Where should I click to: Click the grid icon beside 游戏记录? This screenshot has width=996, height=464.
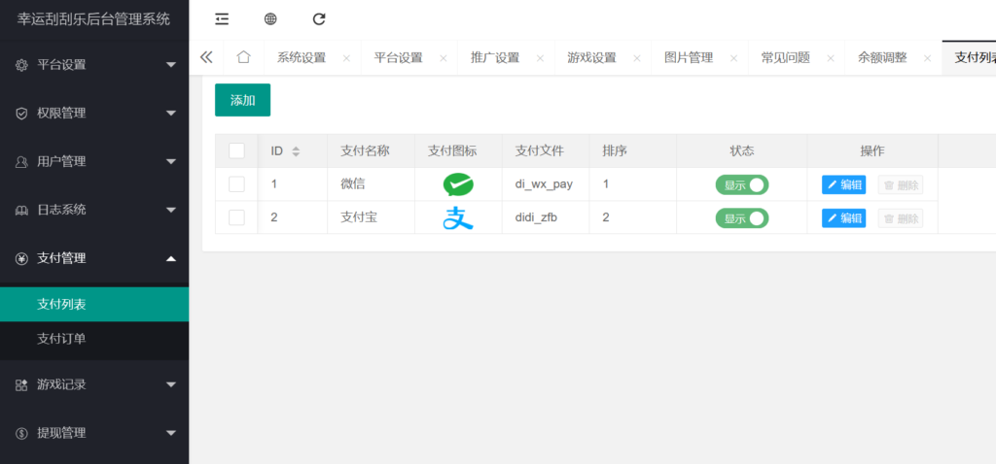pos(21,384)
